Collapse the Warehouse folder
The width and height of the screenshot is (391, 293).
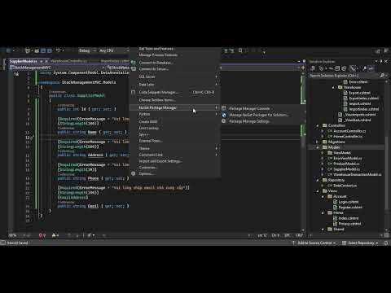[333, 87]
